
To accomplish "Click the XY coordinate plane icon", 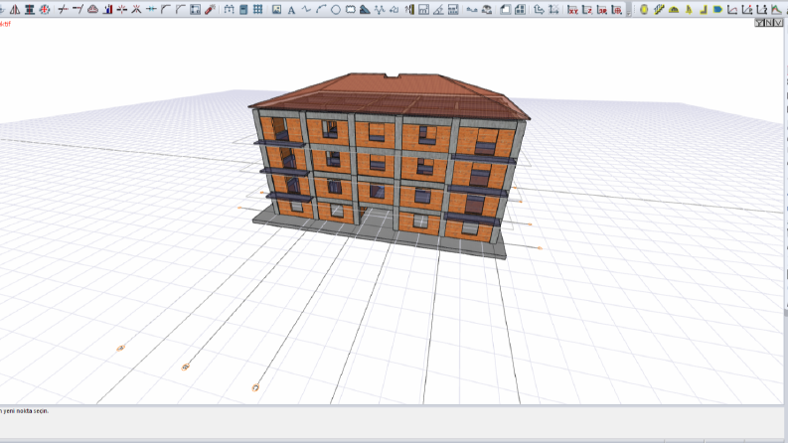I will click(x=572, y=9).
